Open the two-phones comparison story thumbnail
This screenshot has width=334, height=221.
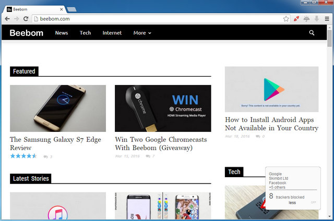click(163, 206)
